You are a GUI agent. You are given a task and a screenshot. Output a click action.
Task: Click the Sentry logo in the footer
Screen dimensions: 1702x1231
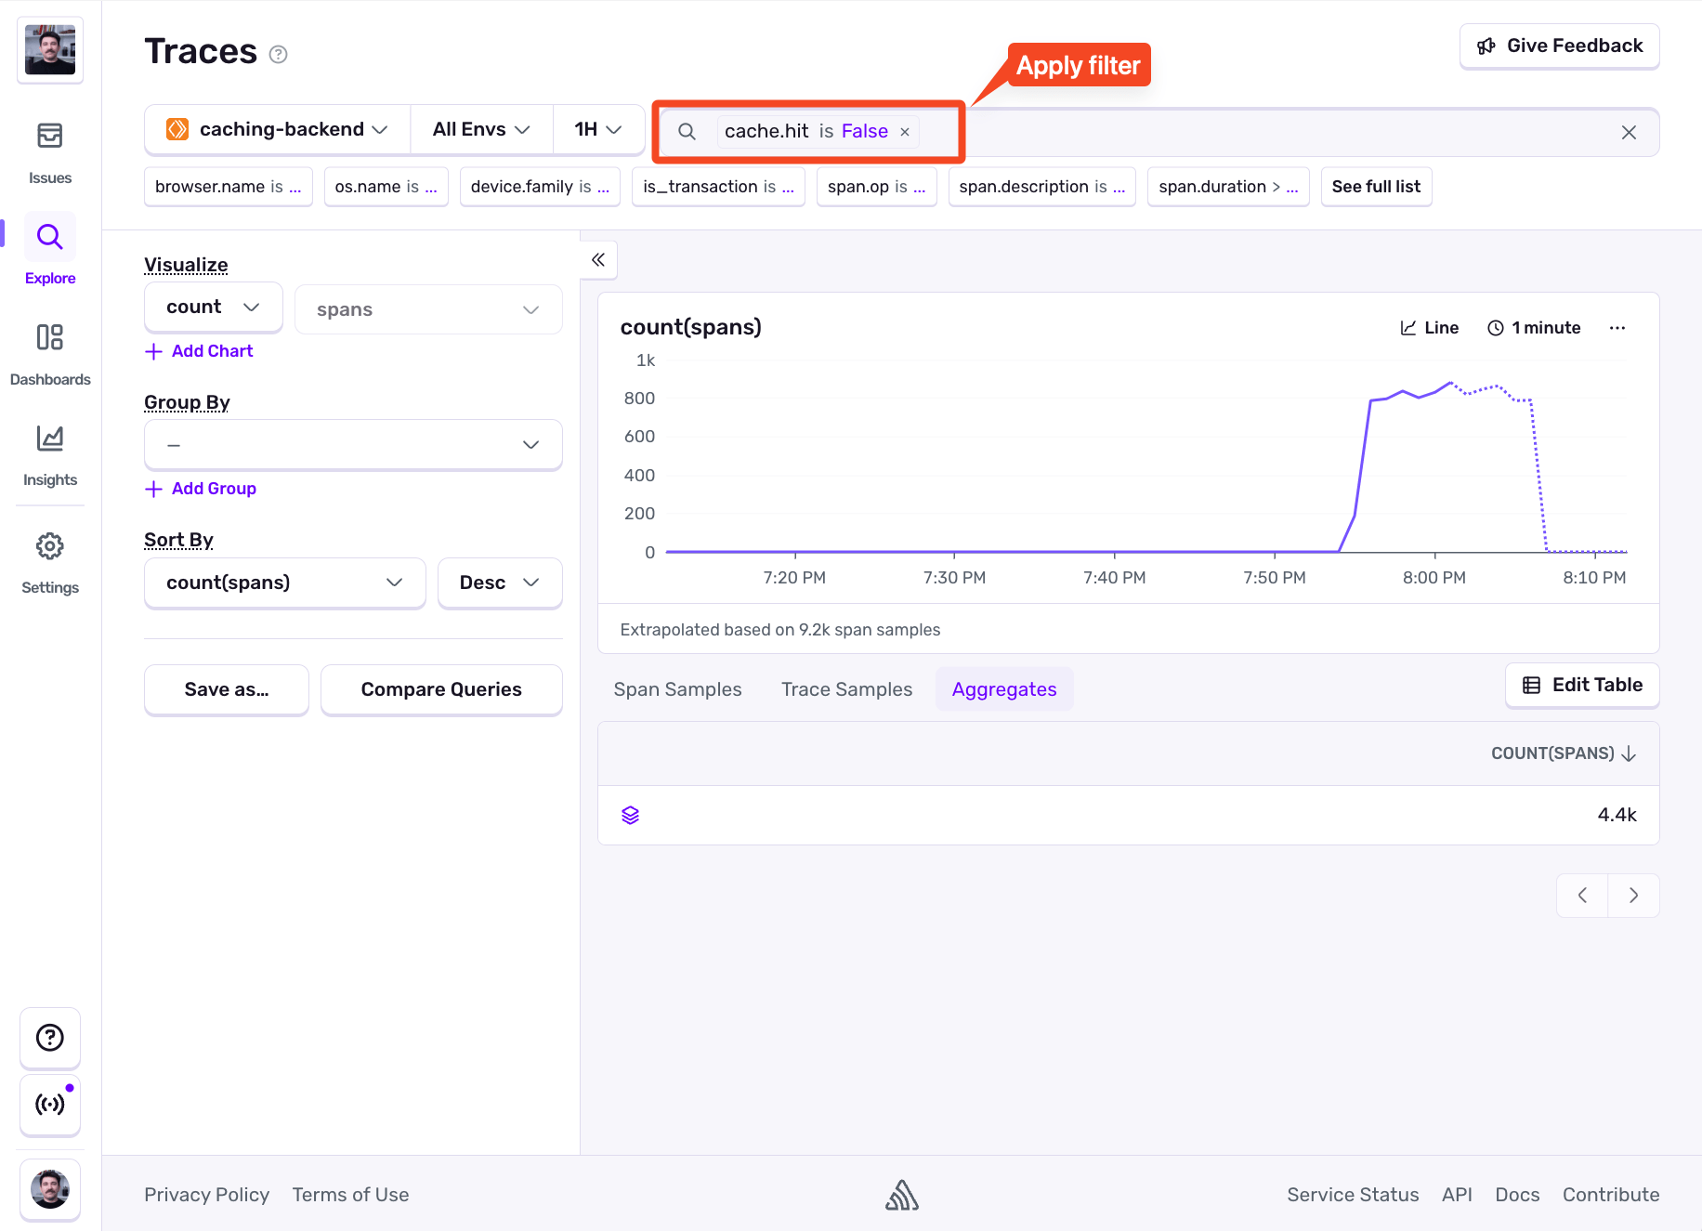(x=902, y=1195)
